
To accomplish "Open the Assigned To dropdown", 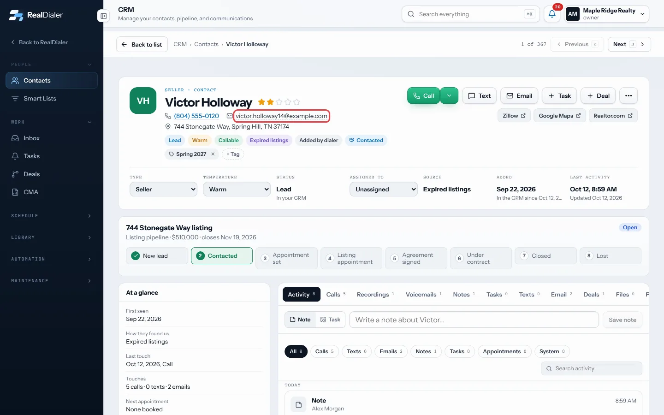I will [x=384, y=189].
